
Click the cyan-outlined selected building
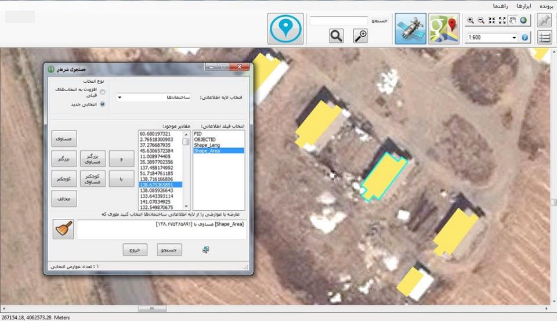click(x=384, y=176)
